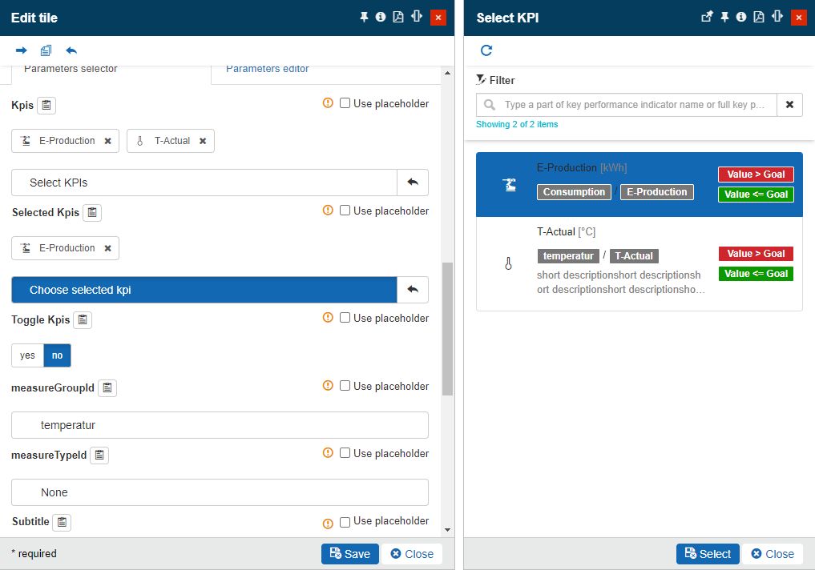Click the PDF export icon in Edit tile header
The image size is (815, 570).
(398, 17)
